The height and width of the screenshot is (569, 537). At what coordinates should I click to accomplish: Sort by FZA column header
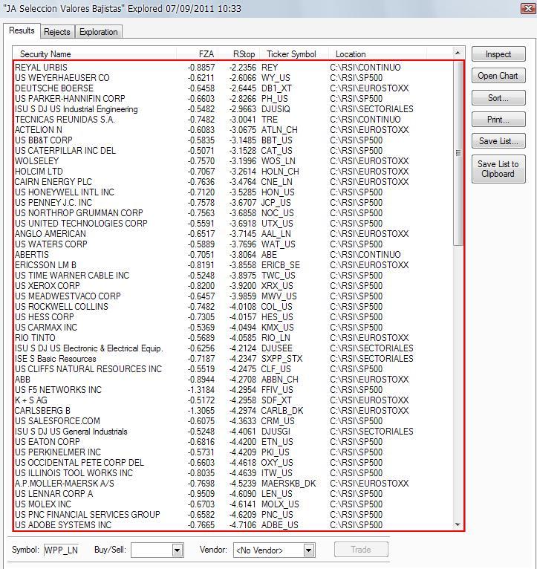198,54
